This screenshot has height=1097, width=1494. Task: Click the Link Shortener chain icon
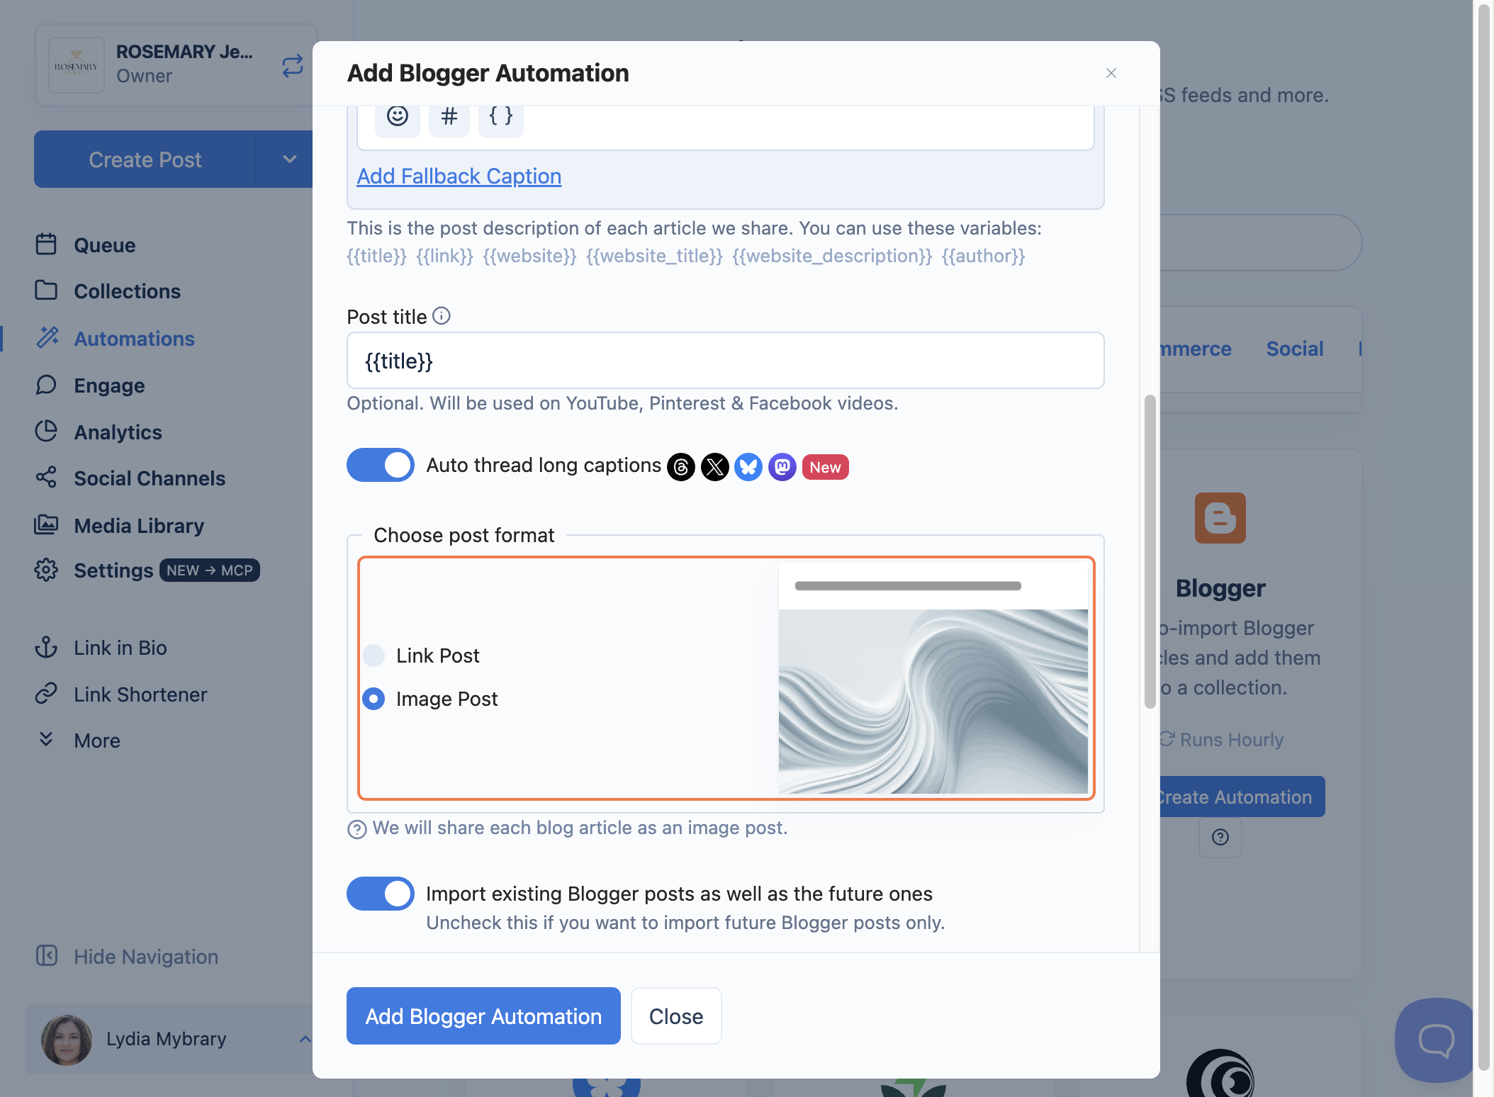(46, 694)
